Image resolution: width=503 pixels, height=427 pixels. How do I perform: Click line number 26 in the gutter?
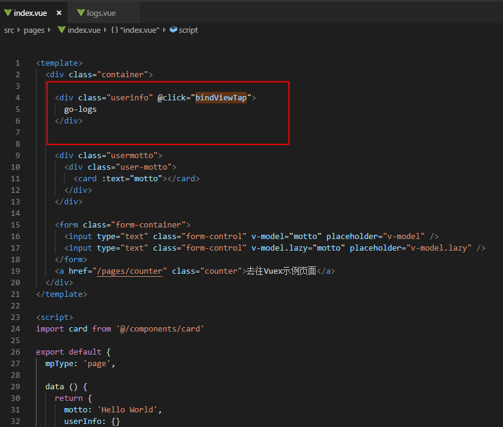(15, 352)
